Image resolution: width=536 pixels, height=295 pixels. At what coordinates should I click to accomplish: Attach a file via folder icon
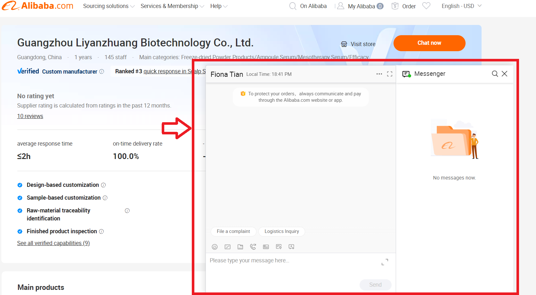tap(240, 247)
